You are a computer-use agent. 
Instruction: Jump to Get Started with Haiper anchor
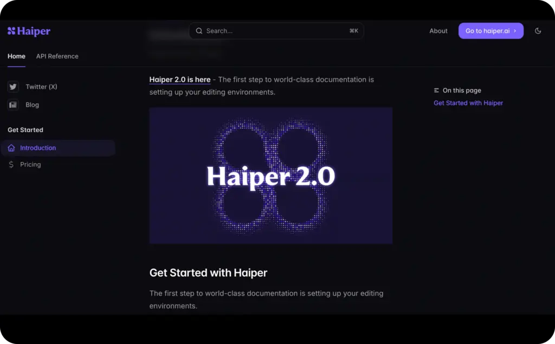468,103
